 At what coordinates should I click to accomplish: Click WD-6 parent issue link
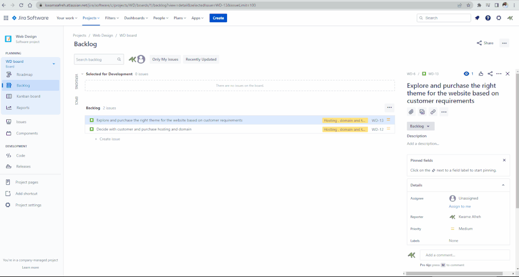pos(411,74)
